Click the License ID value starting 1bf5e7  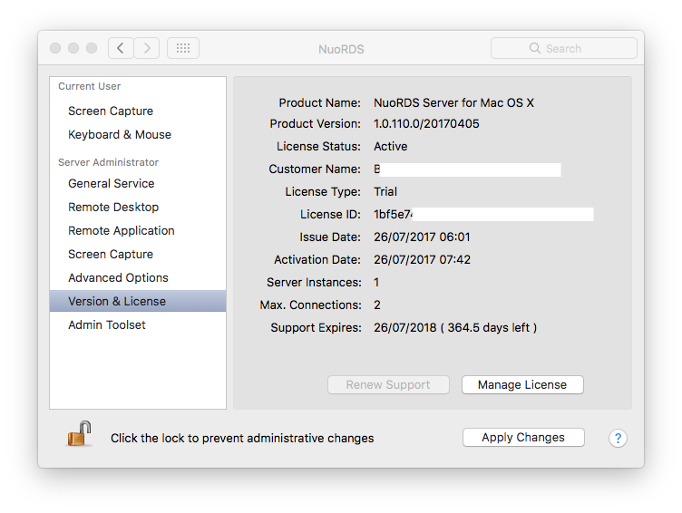(393, 214)
